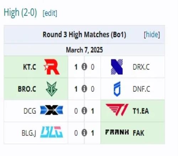
Task: Click the BRION green team logo
Action: point(52,89)
